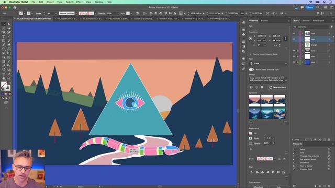Image resolution: width=335 pixels, height=188 pixels.
Task: Select the Hand tool
Action: point(4,78)
